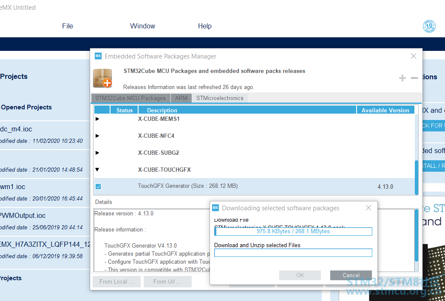Click the Description column header
This screenshot has height=301, width=445.
tap(247, 110)
